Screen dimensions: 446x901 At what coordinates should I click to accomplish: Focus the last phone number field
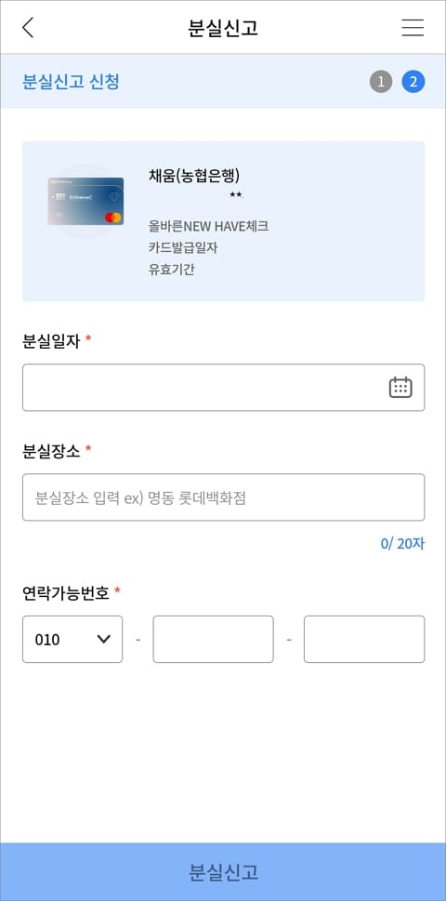click(364, 639)
